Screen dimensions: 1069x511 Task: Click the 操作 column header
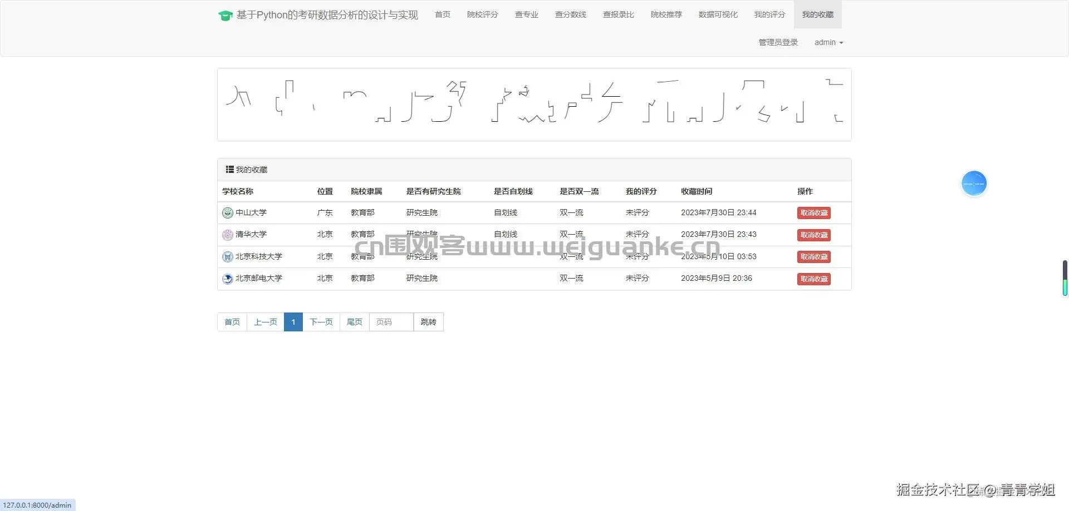(805, 191)
